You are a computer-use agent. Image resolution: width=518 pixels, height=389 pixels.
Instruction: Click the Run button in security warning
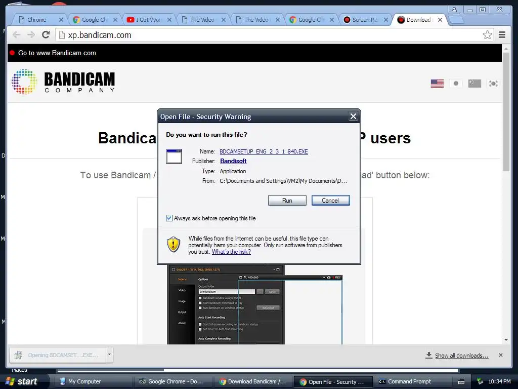pyautogui.click(x=287, y=201)
